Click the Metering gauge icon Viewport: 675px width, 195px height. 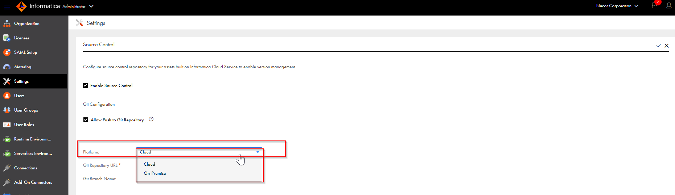7,67
